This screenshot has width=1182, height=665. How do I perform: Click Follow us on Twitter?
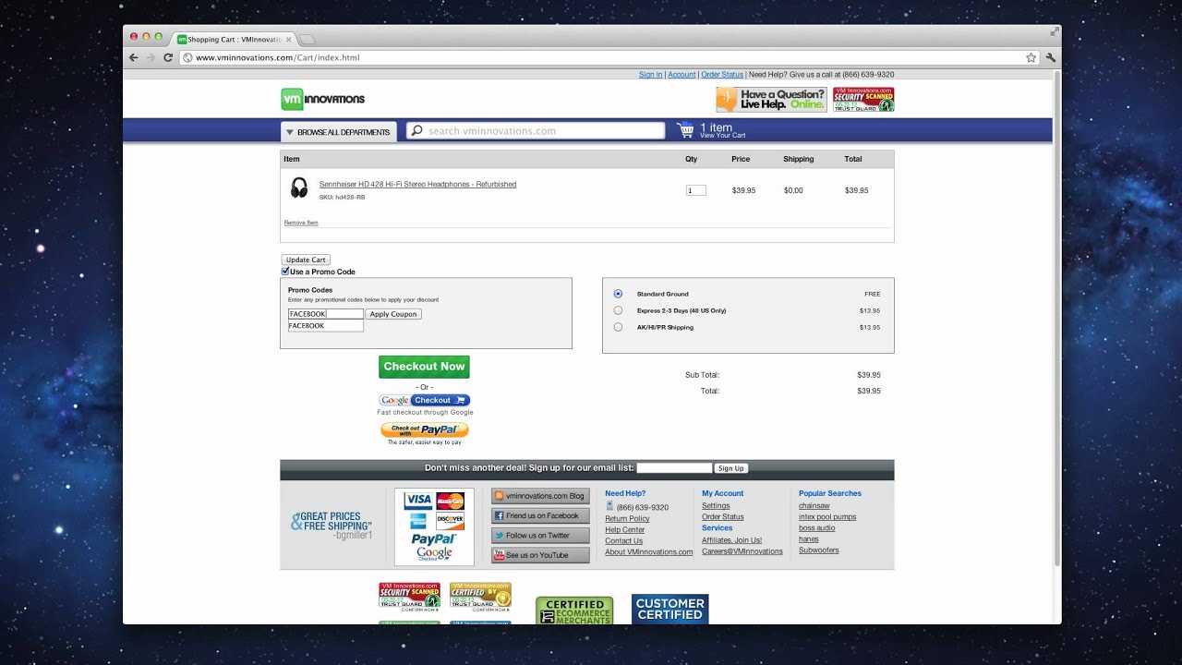(x=540, y=535)
